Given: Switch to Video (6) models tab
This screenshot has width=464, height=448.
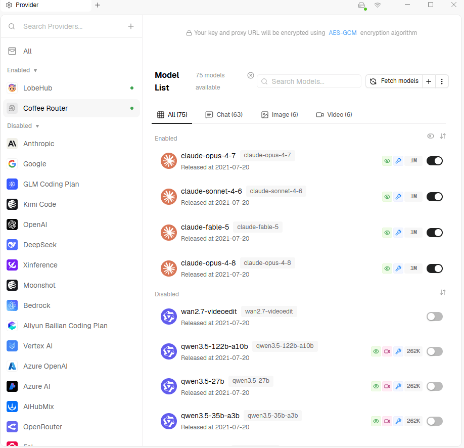Looking at the screenshot, I should coord(334,115).
